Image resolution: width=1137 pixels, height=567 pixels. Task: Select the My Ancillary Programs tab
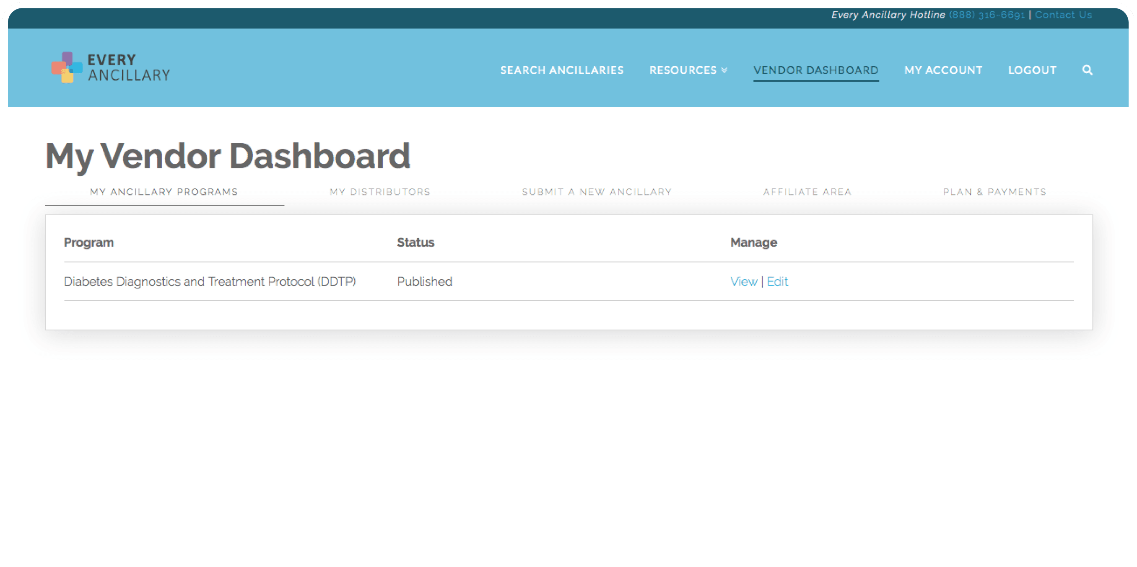tap(164, 192)
